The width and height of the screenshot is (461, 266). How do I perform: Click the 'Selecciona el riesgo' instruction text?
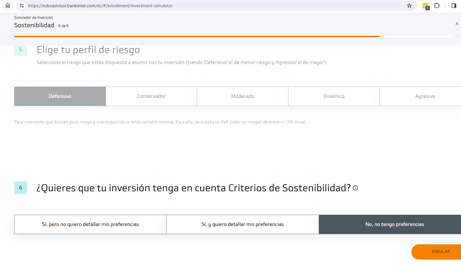click(182, 62)
